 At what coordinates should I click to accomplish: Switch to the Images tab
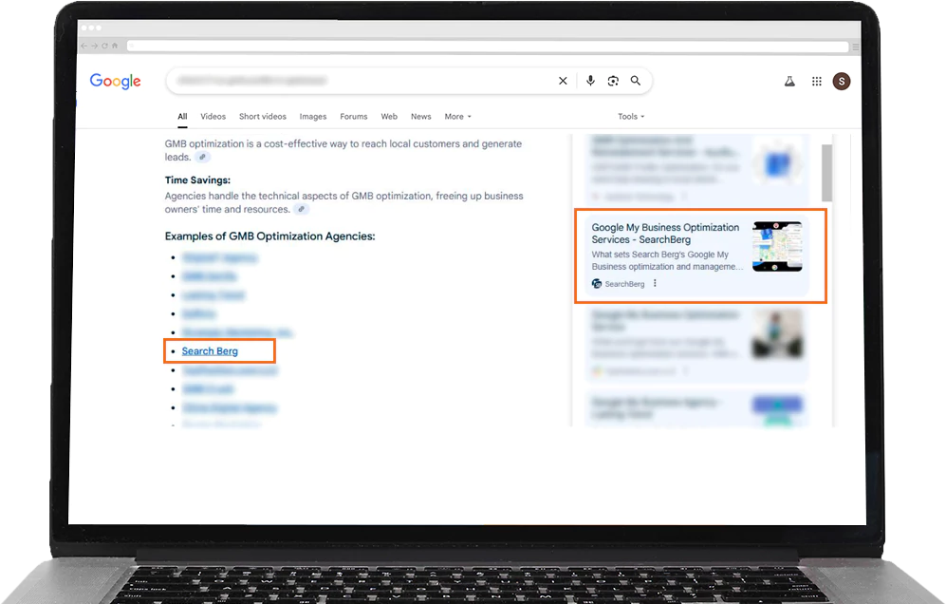312,116
